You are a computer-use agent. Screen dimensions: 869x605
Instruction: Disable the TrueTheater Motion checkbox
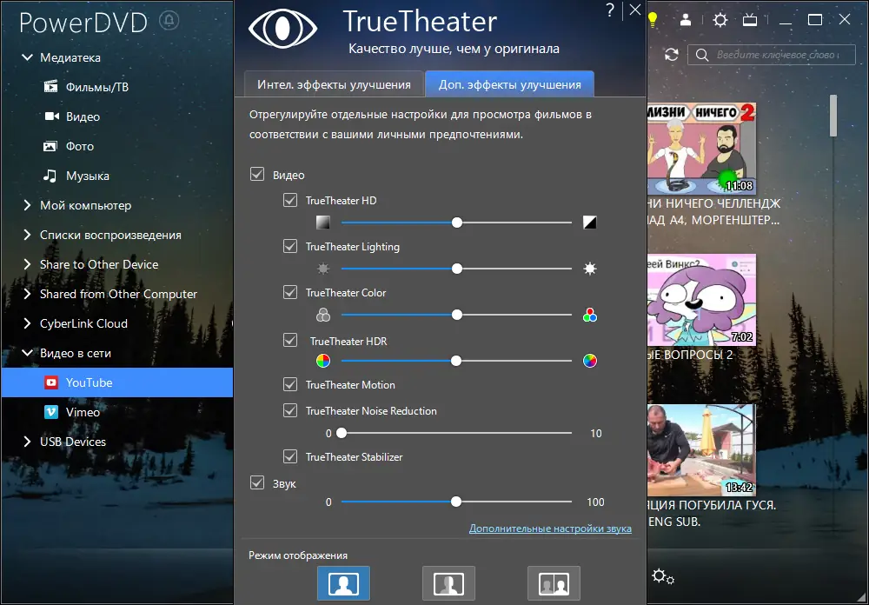click(290, 383)
